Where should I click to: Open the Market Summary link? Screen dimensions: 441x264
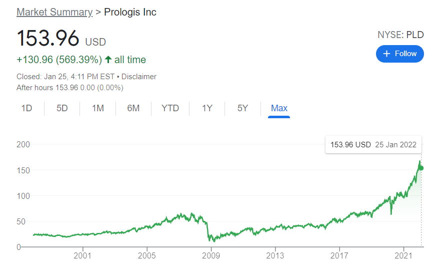(54, 12)
